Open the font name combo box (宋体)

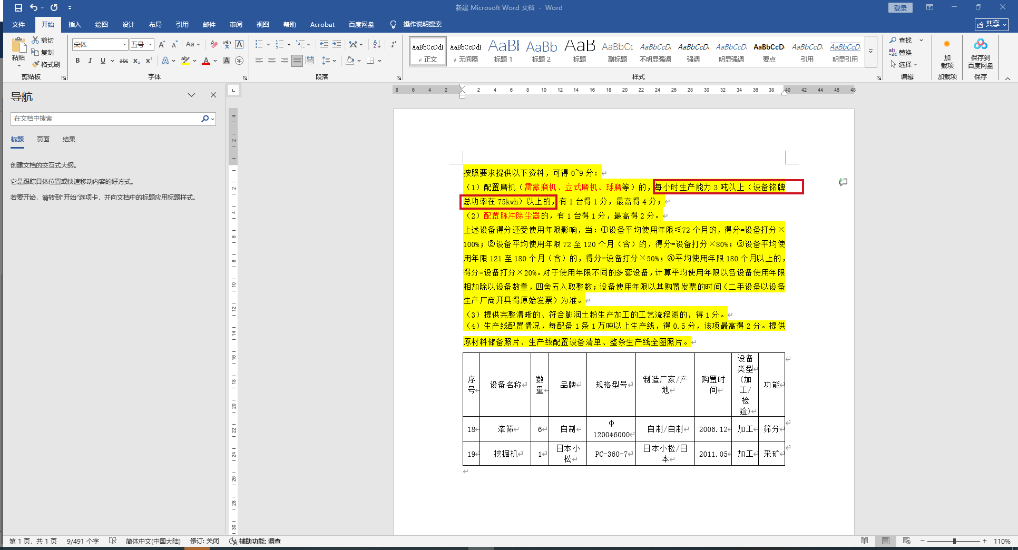(x=100, y=44)
